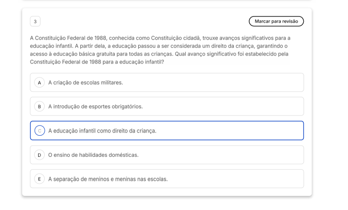Viewport: 348px width, 210px height.
Task: Click 'A educação infantil como direito da criança'
Action: tap(102, 131)
